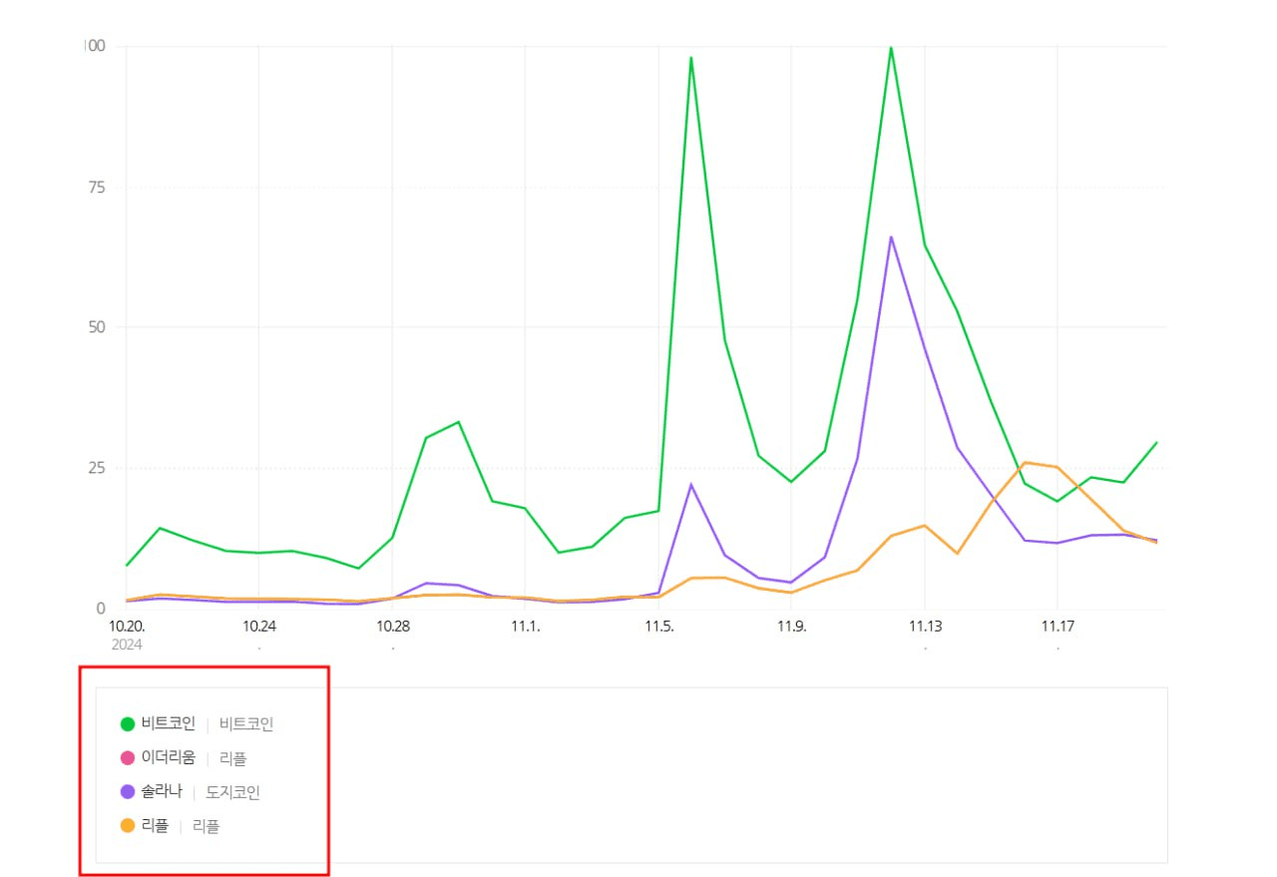
Task: Click the 10.24 date axis label
Action: click(x=259, y=627)
